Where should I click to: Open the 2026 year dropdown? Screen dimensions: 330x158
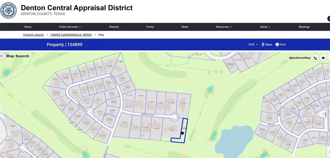253,45
